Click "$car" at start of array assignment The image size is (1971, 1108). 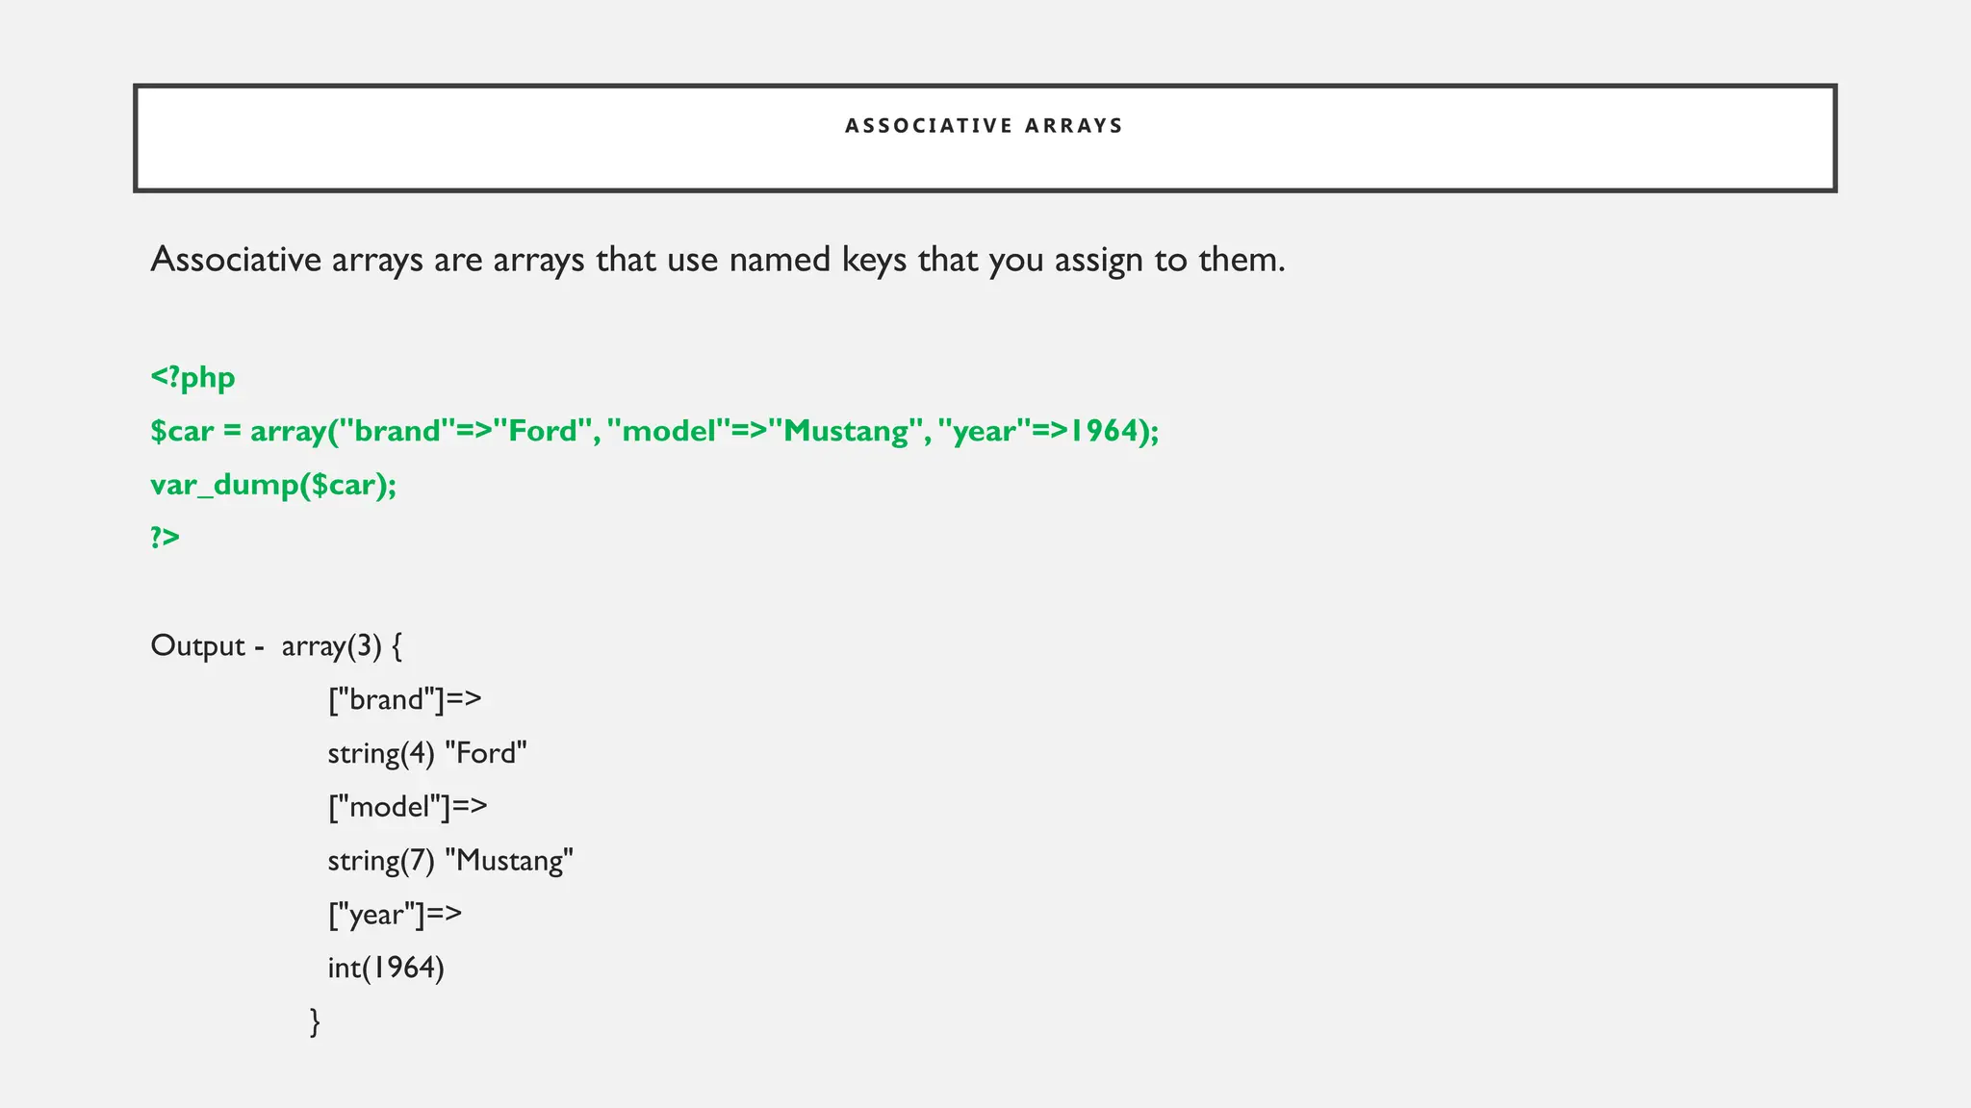coord(182,431)
